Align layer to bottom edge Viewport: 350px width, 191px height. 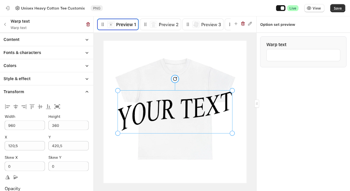48,107
